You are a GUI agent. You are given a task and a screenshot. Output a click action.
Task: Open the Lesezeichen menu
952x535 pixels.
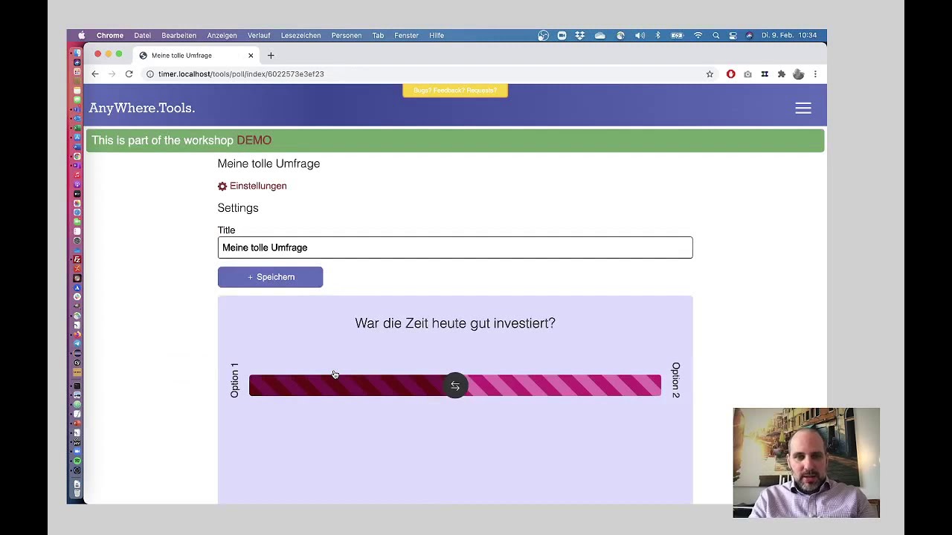point(300,36)
